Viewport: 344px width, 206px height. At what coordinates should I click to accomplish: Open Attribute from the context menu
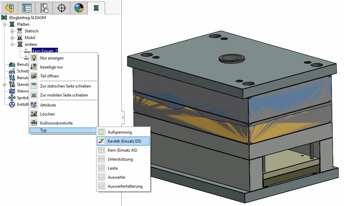pos(63,105)
